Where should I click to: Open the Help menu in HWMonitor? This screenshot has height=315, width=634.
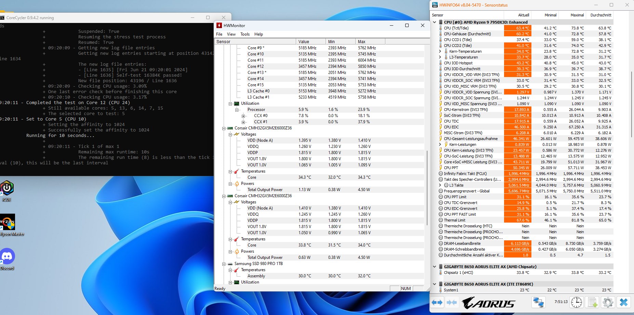coord(259,34)
